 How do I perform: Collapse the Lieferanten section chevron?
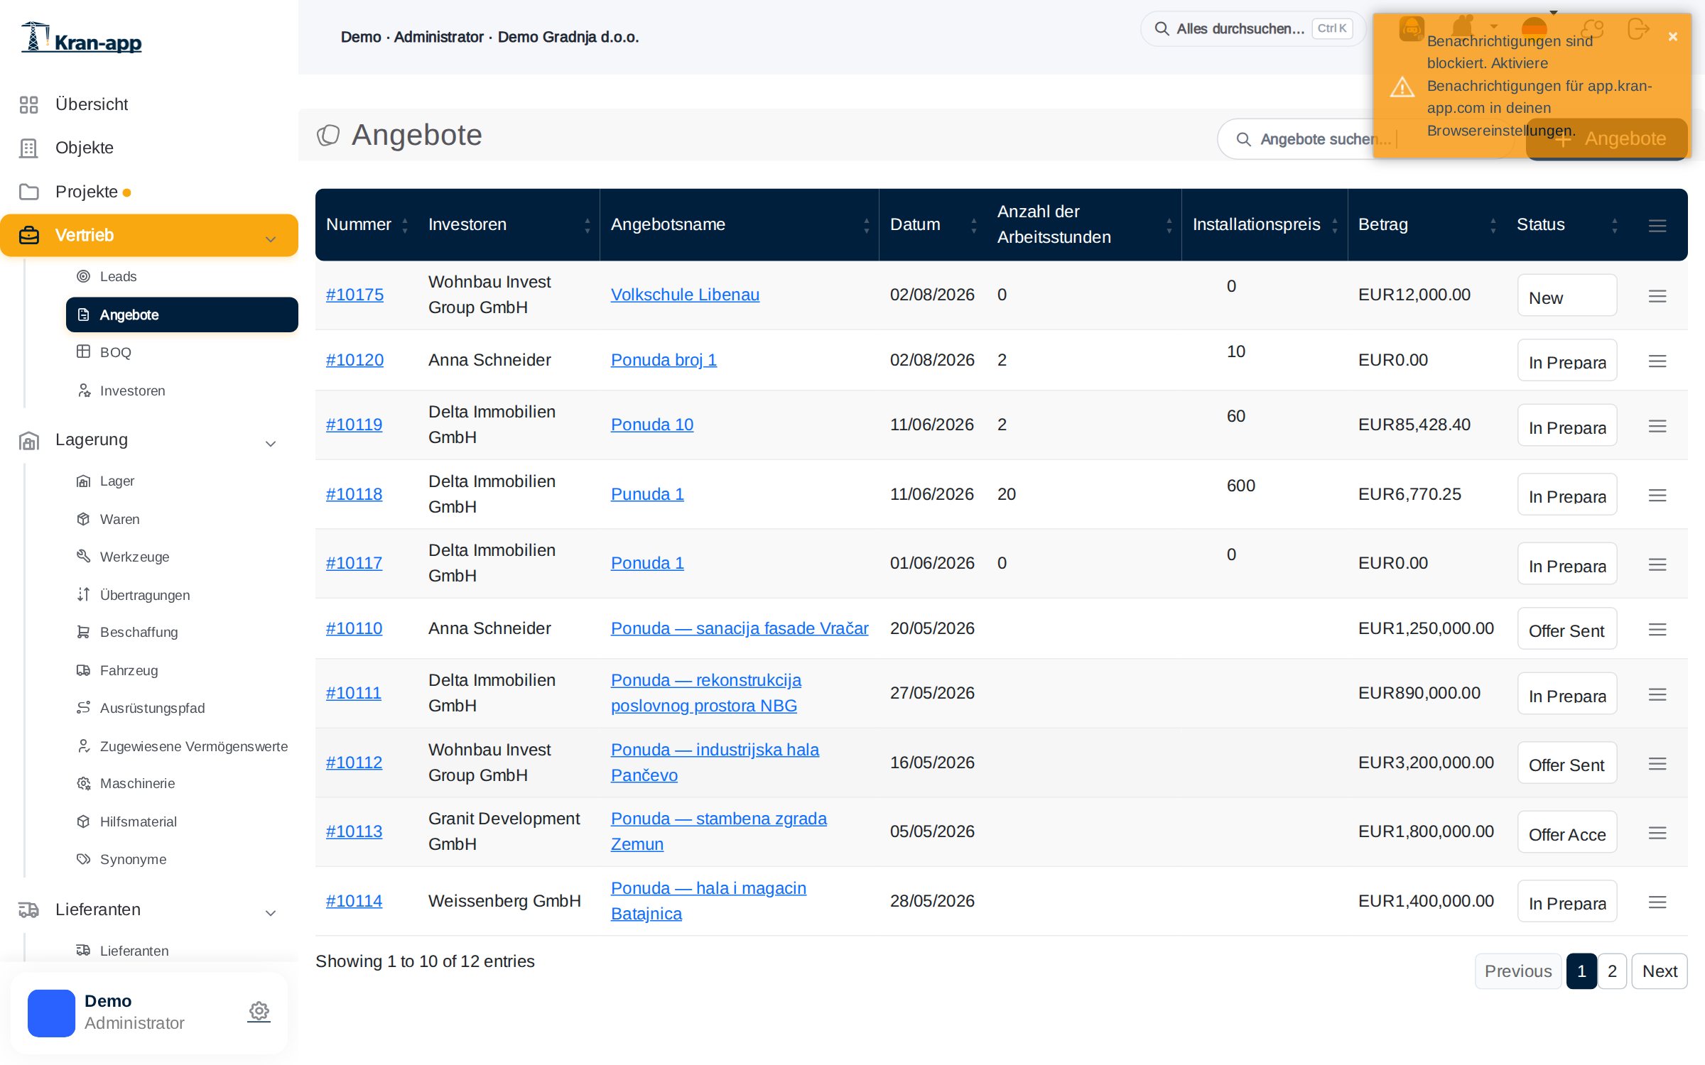coord(271,913)
